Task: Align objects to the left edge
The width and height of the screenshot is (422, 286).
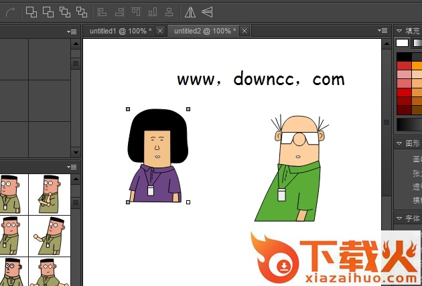Action: (102, 11)
